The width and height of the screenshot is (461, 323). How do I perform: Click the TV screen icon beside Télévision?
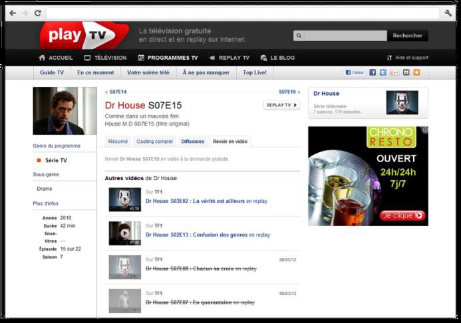coord(87,58)
